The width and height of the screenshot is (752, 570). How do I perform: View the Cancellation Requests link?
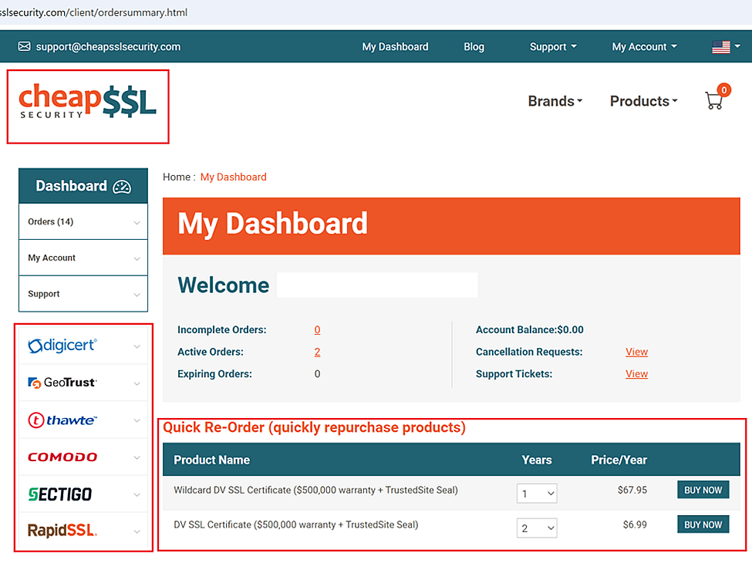tap(636, 352)
